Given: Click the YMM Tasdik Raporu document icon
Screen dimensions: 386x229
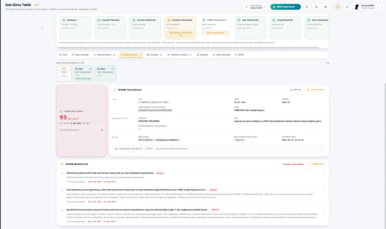Looking at the screenshot, I should 204,20.
